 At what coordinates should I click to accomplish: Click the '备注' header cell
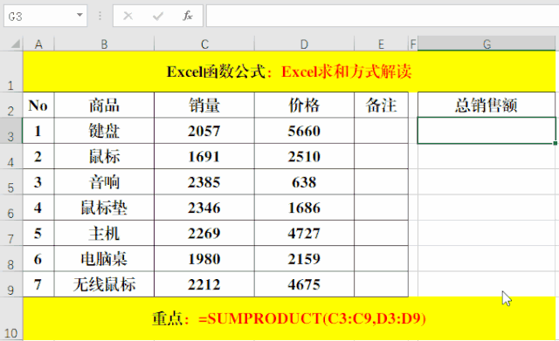pyautogui.click(x=381, y=105)
